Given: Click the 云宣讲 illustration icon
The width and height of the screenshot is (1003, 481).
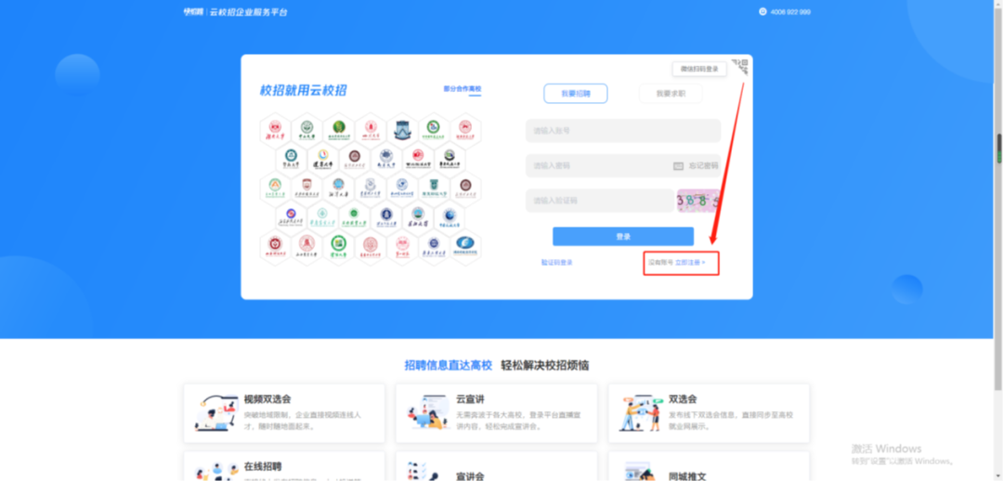Looking at the screenshot, I should 427,412.
